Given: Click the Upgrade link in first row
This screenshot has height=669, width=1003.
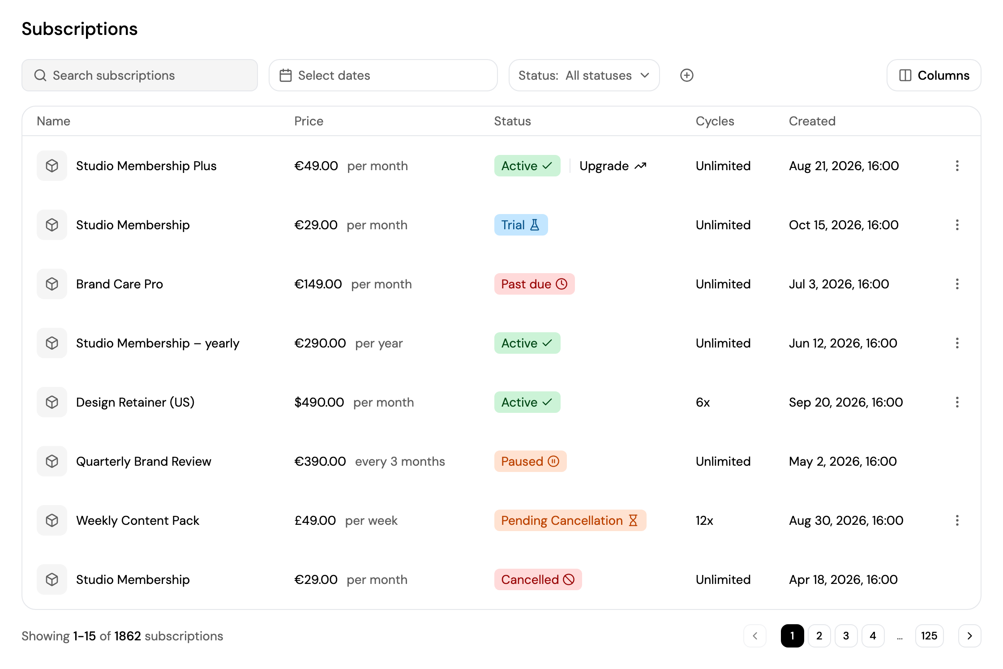Looking at the screenshot, I should [613, 166].
